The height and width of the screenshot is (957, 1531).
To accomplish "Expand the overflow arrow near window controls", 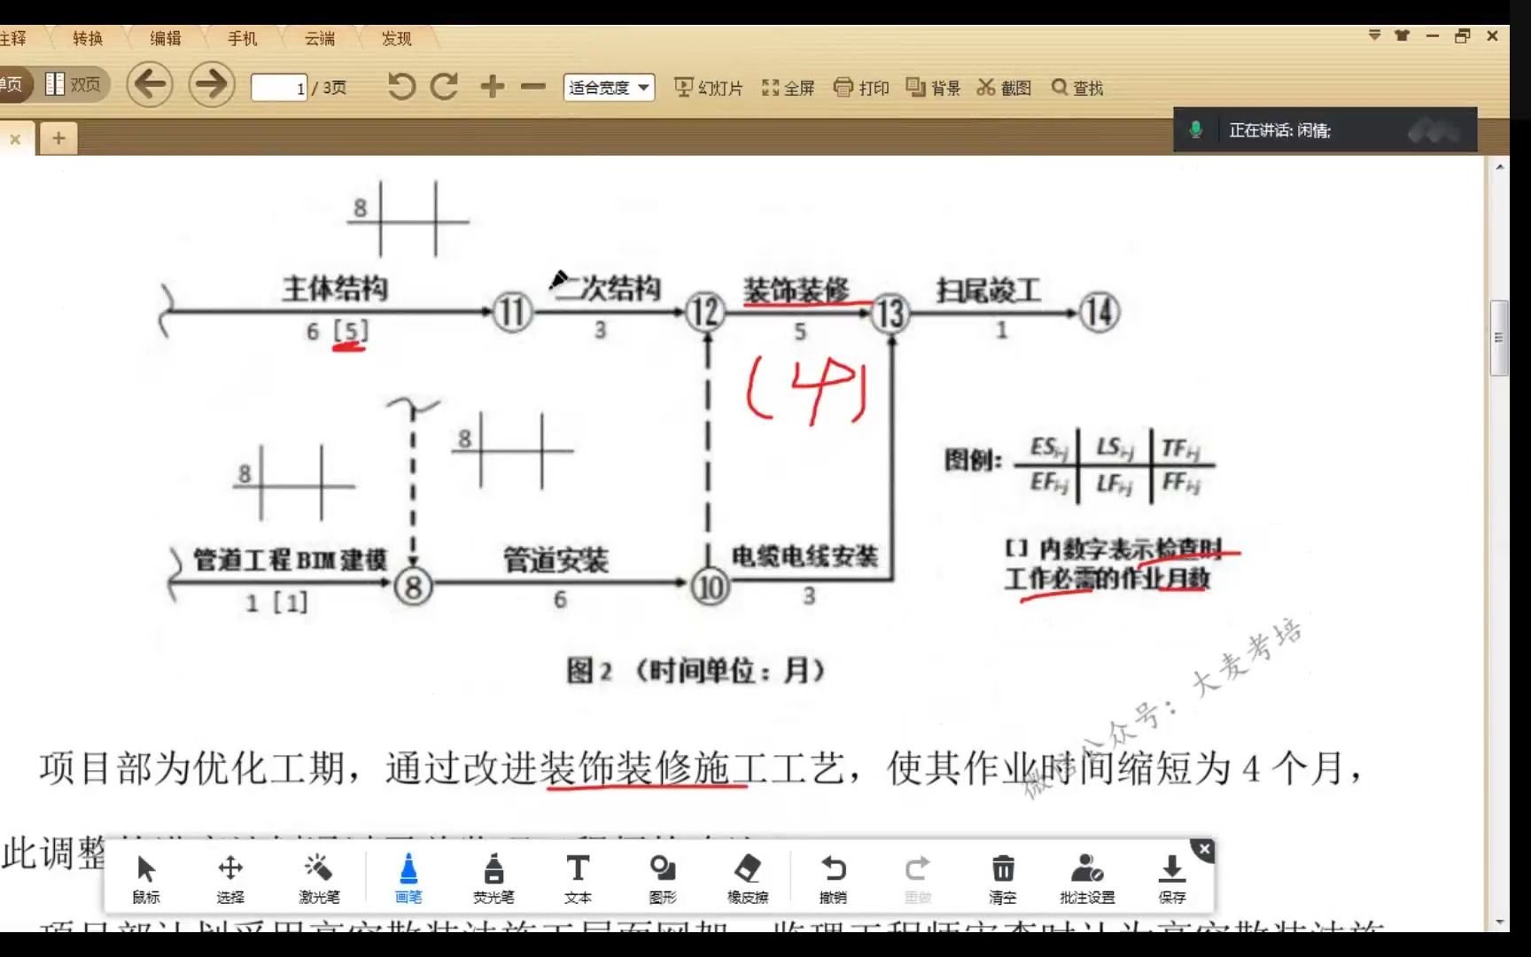I will coord(1374,35).
